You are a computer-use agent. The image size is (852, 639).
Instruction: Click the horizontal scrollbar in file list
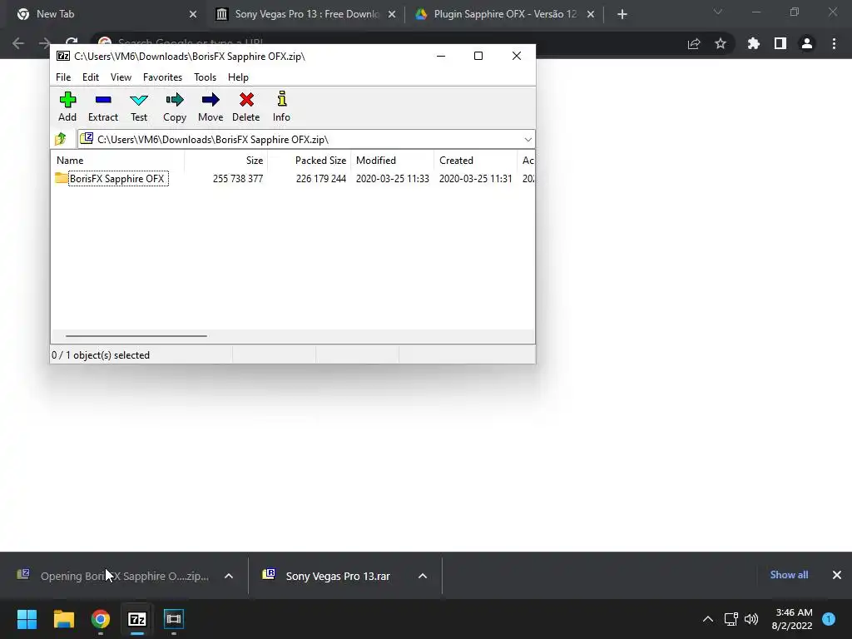tap(136, 336)
